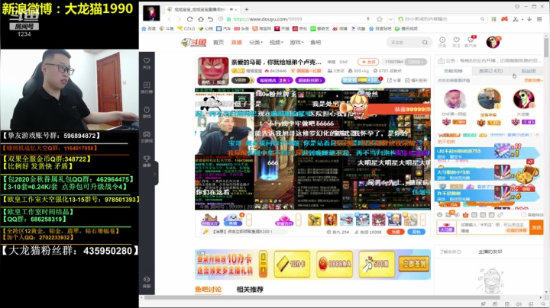The image size is (550, 308).
Task: Click the speaker icon in browser status bar
Action: pyautogui.click(x=519, y=303)
